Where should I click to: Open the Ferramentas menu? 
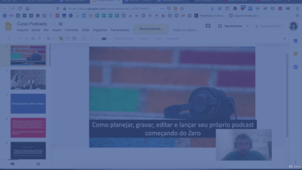[120, 30]
